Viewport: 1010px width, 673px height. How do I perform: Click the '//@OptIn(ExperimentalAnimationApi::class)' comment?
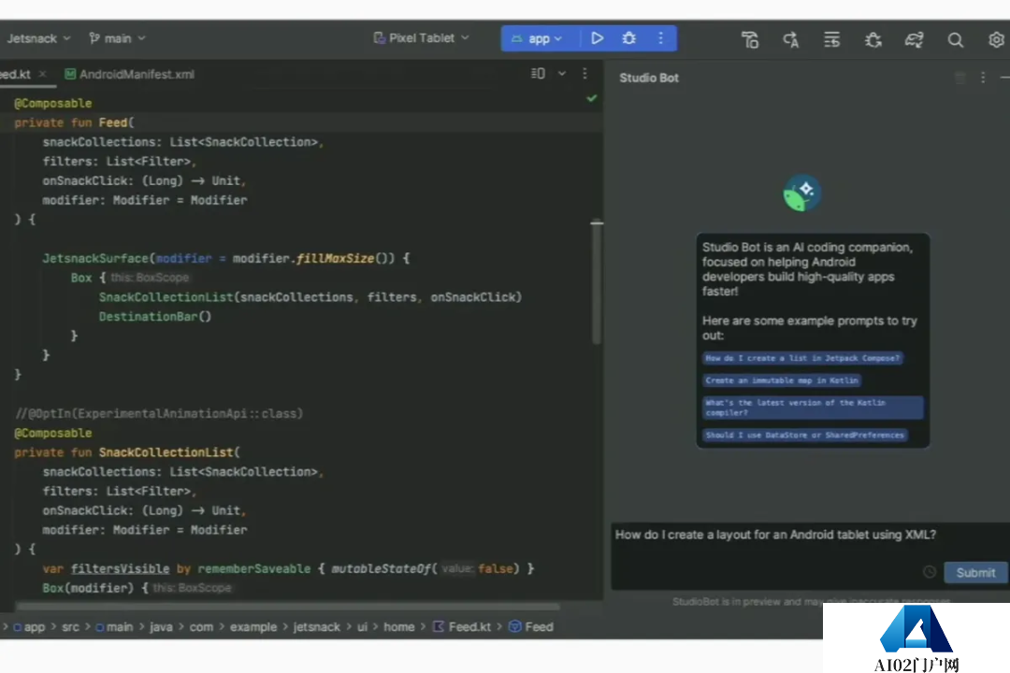click(x=158, y=413)
